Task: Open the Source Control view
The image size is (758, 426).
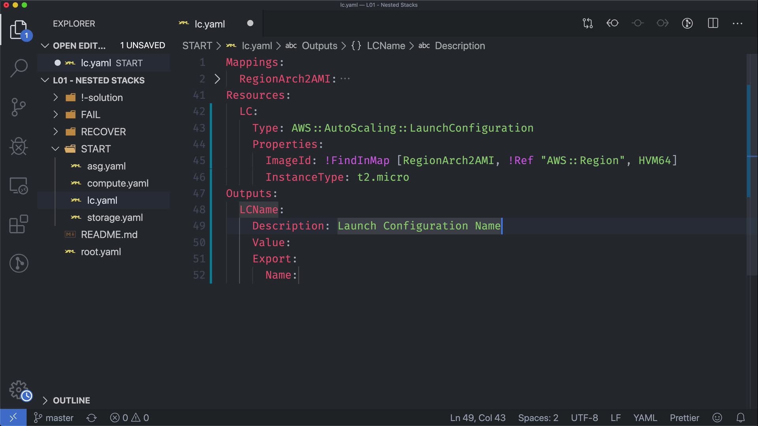Action: [19, 107]
